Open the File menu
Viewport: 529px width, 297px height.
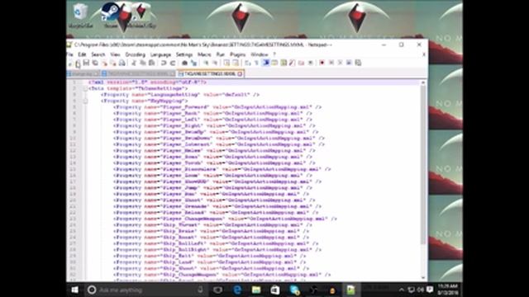pyautogui.click(x=70, y=54)
